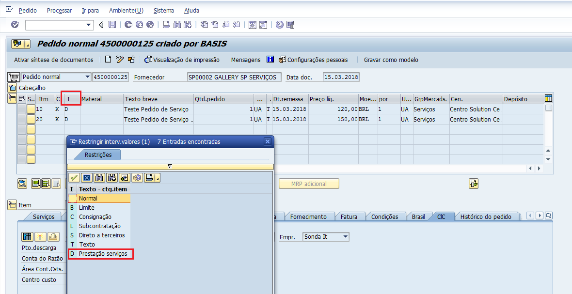Click the MRP adicional button
Image resolution: width=572 pixels, height=294 pixels.
(309, 184)
